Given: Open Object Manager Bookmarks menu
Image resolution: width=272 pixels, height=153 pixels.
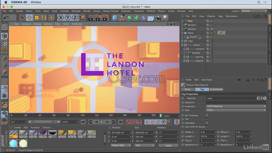Looking at the screenshot, I should point(231,16).
